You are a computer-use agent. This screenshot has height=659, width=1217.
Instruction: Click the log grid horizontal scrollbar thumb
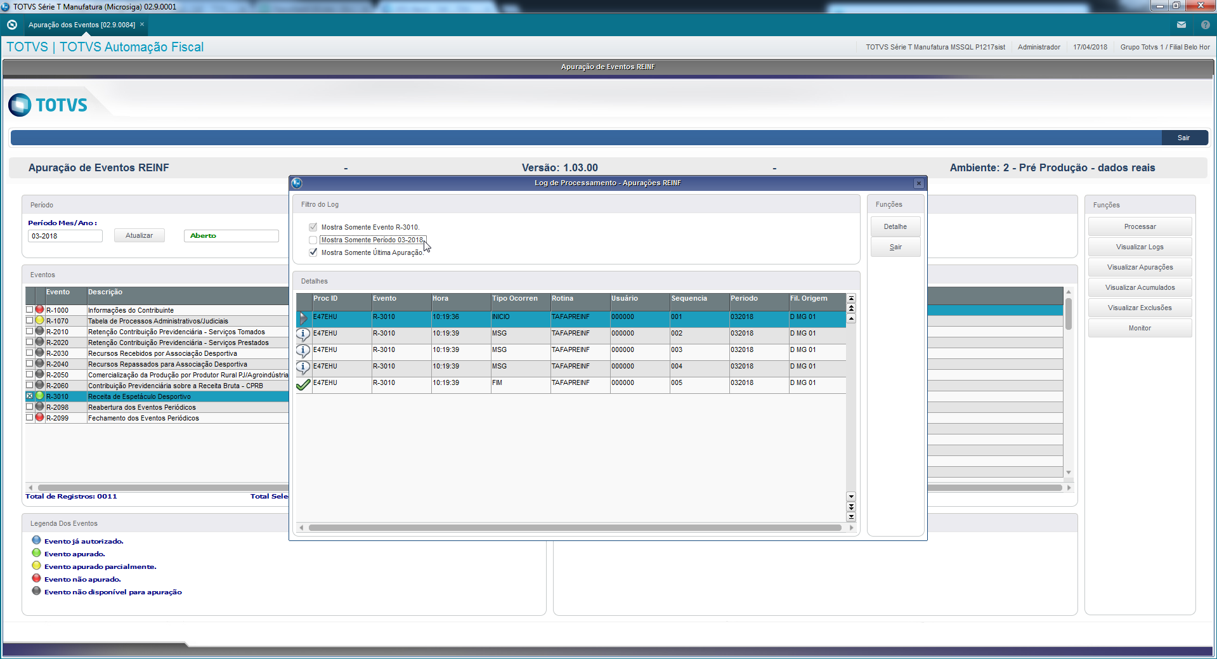click(x=575, y=528)
